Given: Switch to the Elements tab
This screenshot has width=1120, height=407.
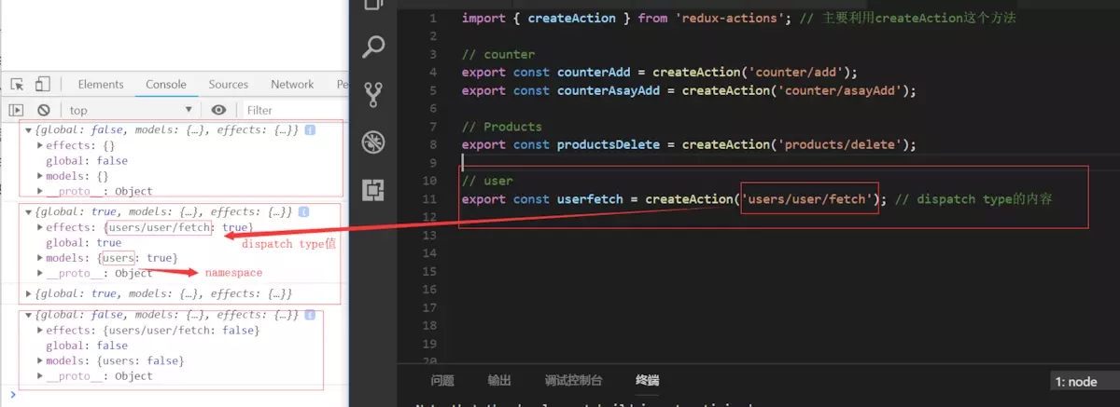Looking at the screenshot, I should point(101,85).
